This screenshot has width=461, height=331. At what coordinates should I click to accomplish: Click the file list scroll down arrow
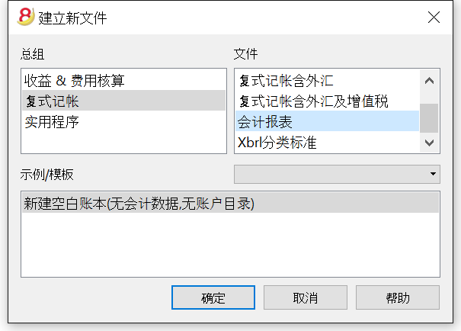coord(429,143)
